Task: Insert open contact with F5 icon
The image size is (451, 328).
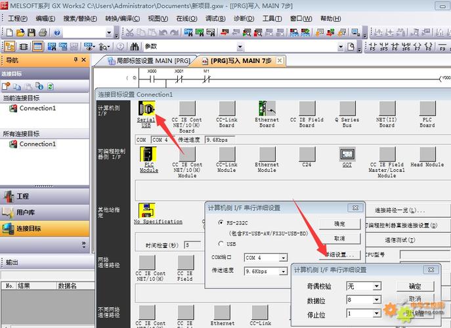Action: (x=372, y=47)
